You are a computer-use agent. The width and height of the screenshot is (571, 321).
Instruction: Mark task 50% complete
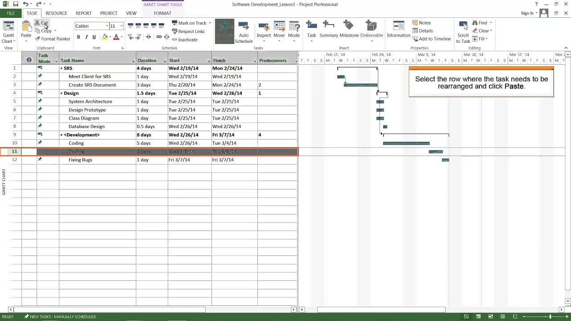(x=146, y=26)
